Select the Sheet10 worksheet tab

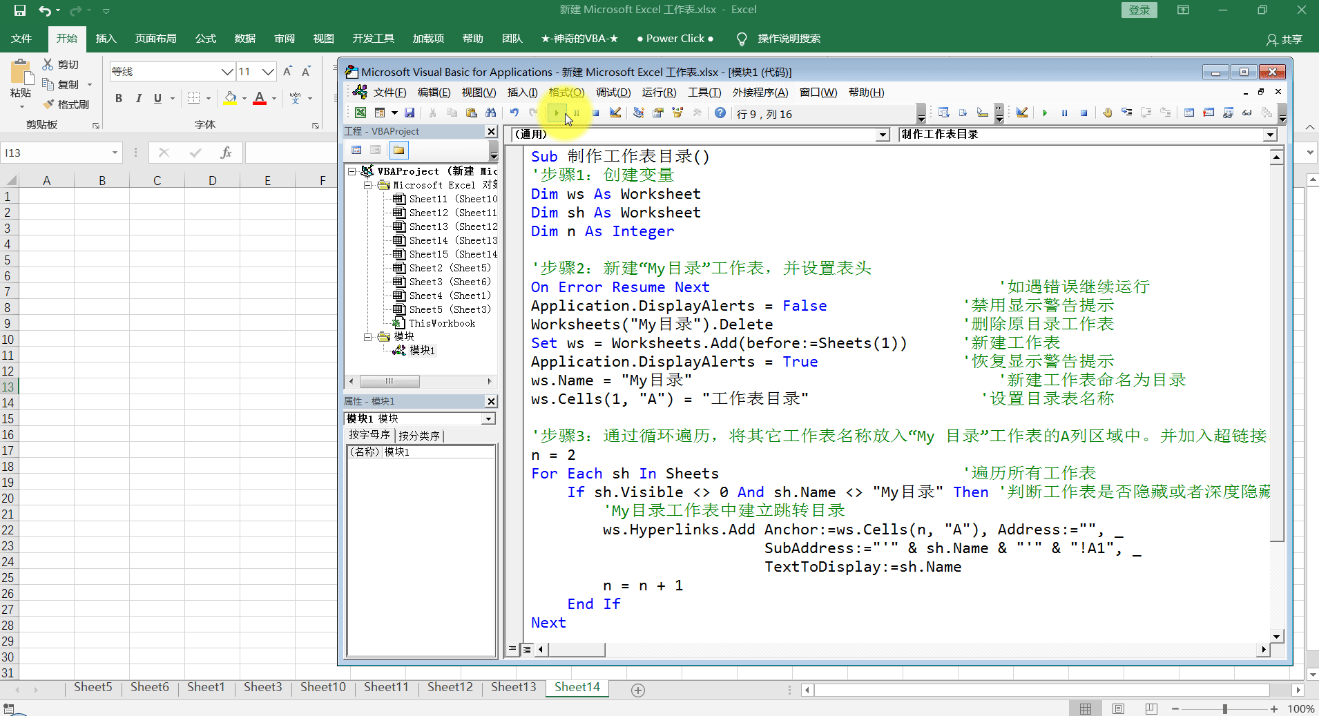(x=322, y=687)
